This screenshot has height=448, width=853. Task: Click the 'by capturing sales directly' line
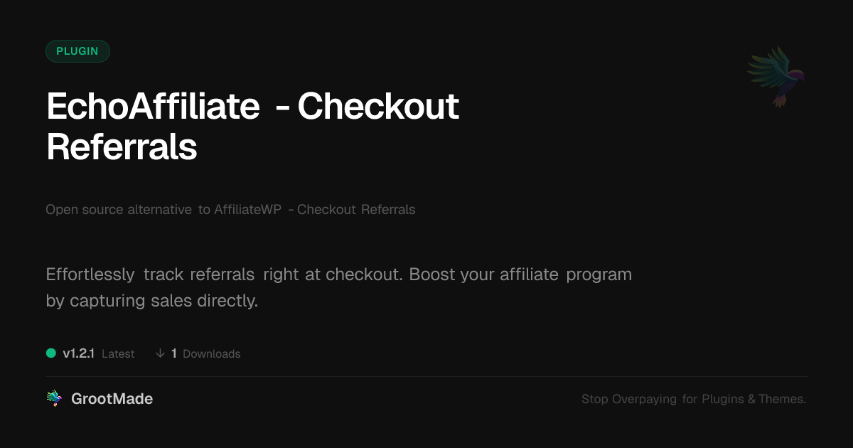(x=151, y=301)
